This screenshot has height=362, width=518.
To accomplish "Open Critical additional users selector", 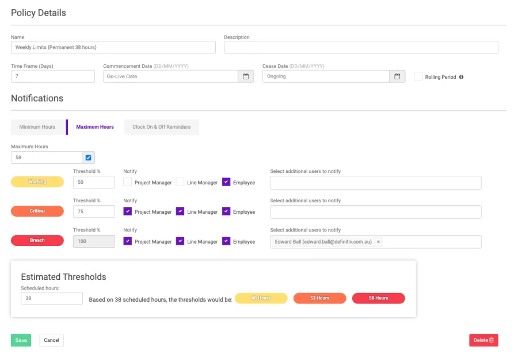I will (375, 212).
